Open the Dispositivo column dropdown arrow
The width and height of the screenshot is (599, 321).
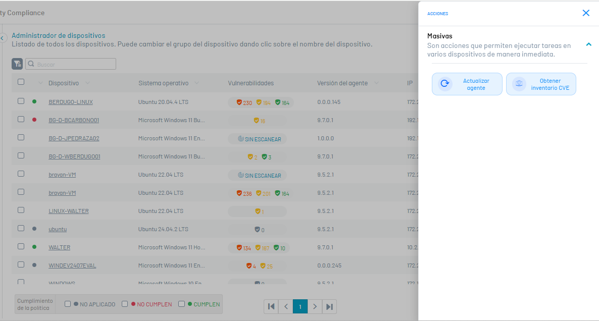click(88, 83)
